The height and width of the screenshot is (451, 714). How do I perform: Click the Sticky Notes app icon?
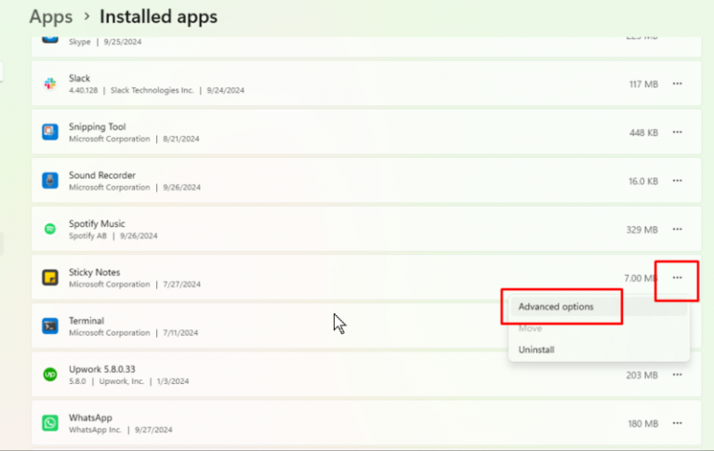click(x=50, y=277)
